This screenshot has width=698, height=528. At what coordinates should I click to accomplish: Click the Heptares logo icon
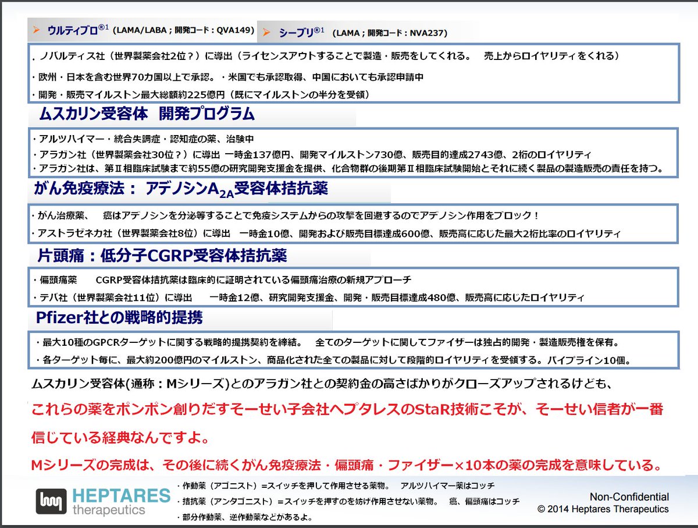(x=51, y=502)
